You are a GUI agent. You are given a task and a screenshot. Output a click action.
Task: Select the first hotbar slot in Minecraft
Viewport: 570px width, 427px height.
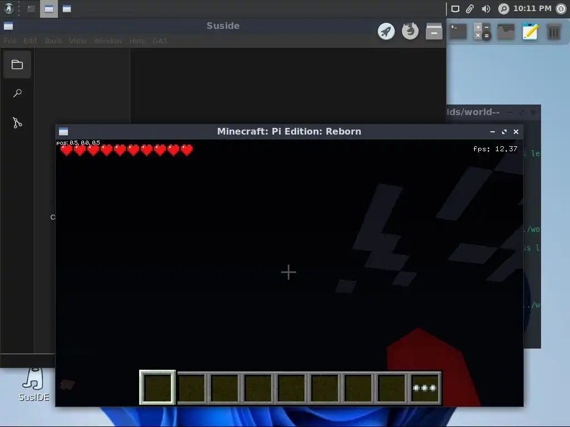tap(158, 388)
